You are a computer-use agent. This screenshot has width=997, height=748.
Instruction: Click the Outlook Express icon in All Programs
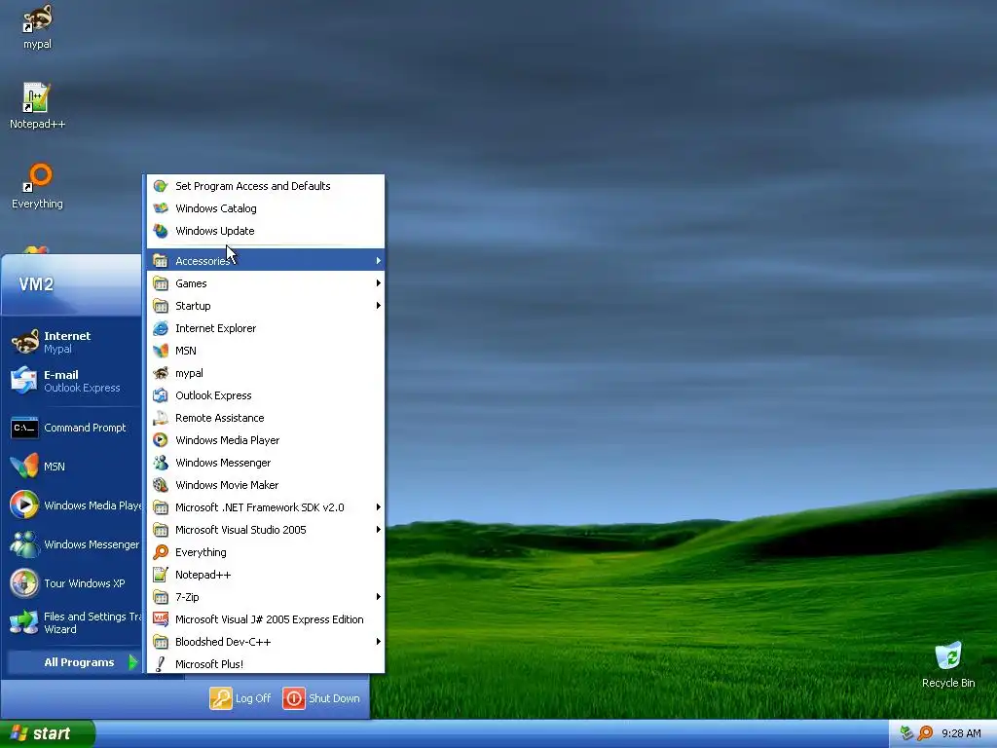pyautogui.click(x=161, y=395)
